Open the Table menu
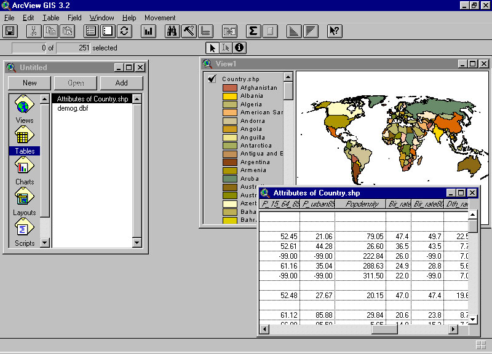This screenshot has width=492, height=354. pos(51,18)
